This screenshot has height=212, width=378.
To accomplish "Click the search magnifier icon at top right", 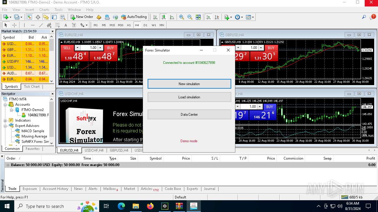I will pyautogui.click(x=364, y=17).
